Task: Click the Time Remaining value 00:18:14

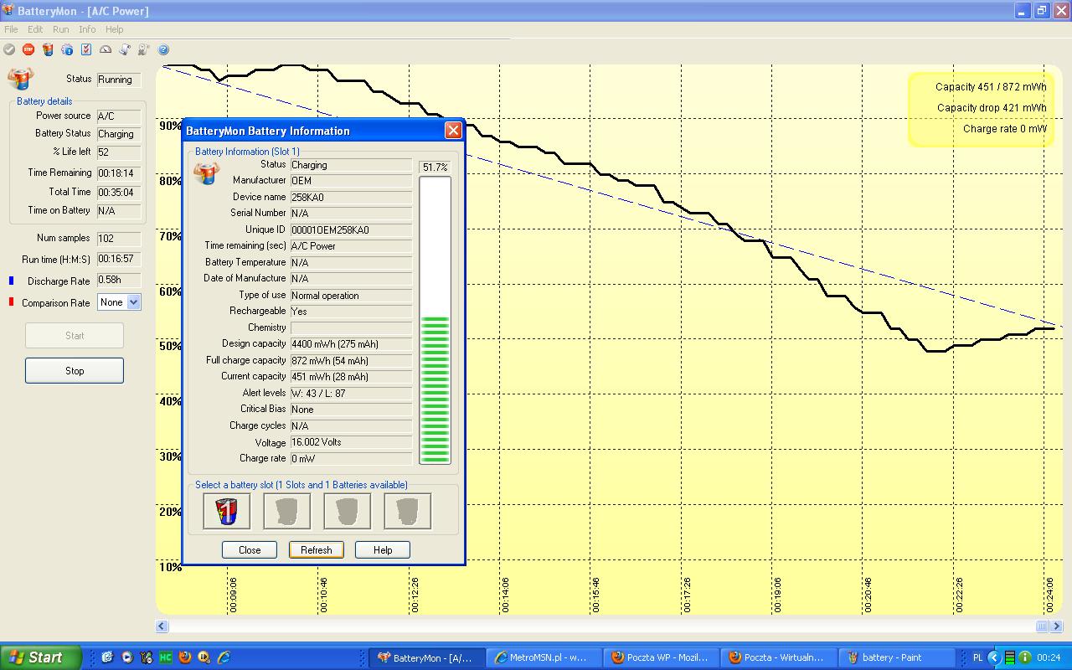Action: [x=119, y=173]
